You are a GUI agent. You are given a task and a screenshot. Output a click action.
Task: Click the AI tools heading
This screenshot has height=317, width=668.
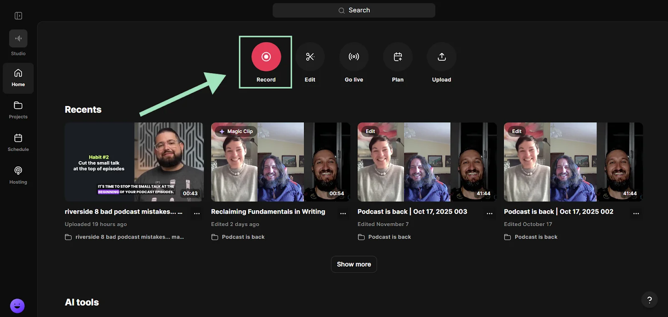(x=82, y=302)
